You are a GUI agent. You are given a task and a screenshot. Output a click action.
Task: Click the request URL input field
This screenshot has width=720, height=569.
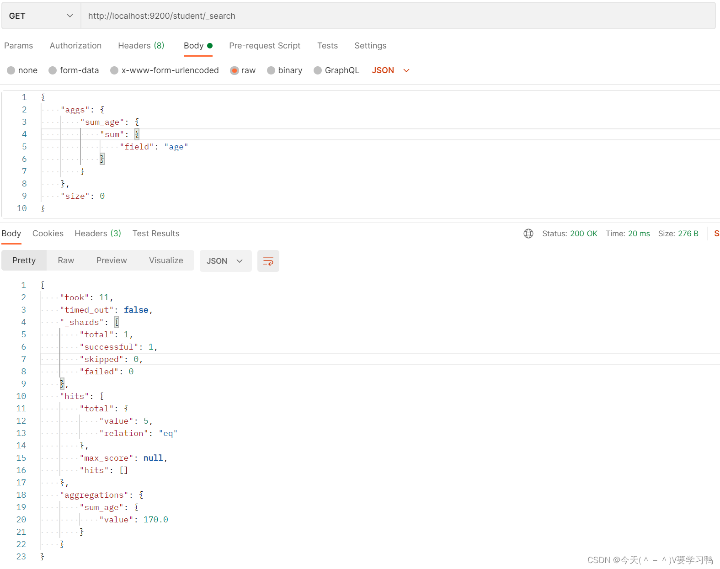click(398, 16)
